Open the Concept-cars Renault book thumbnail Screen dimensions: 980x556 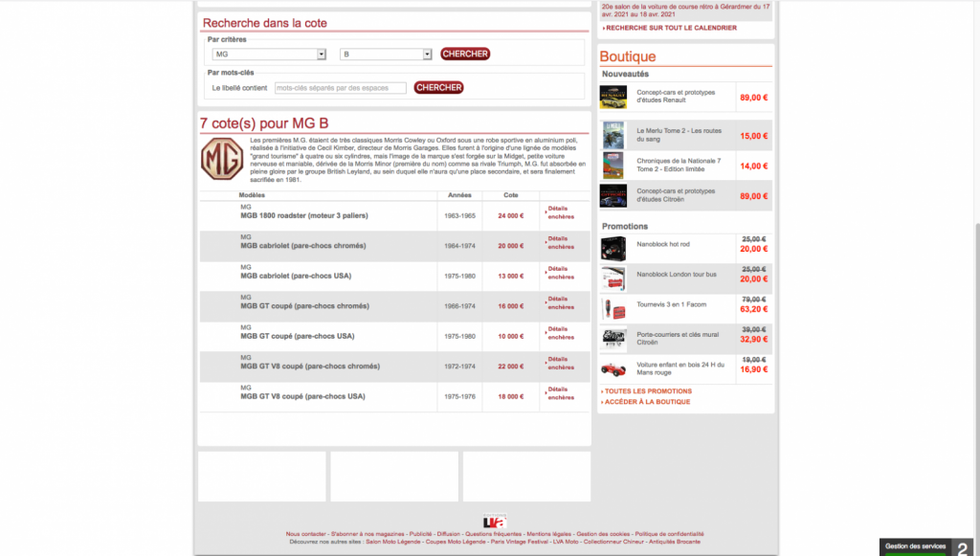613,98
